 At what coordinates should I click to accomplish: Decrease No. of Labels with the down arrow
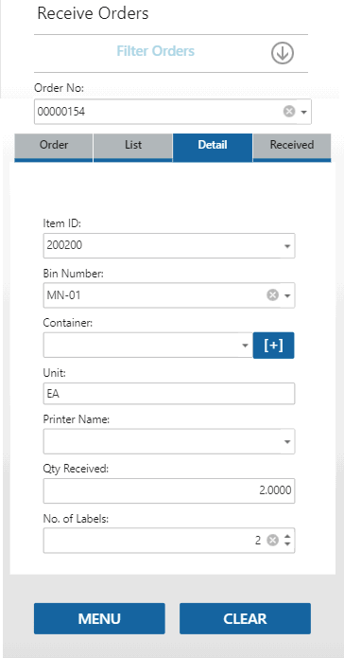pyautogui.click(x=287, y=543)
